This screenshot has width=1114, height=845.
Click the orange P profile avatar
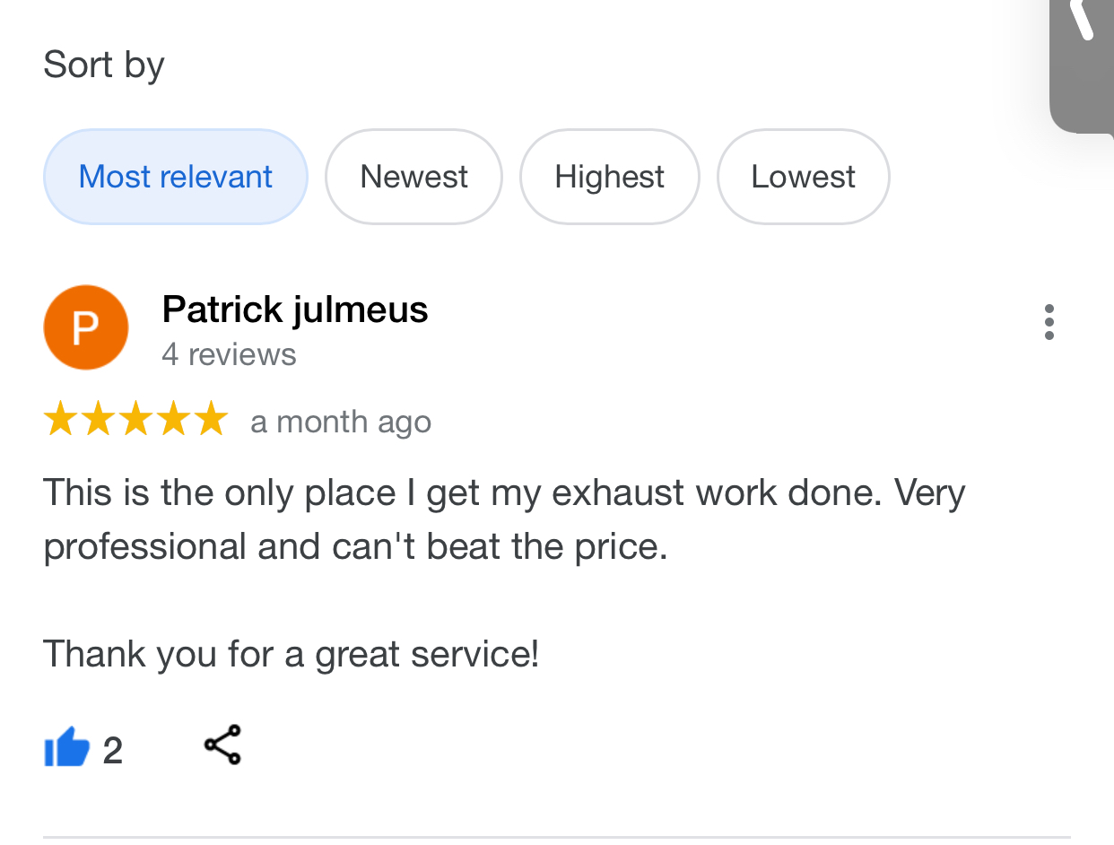(85, 327)
